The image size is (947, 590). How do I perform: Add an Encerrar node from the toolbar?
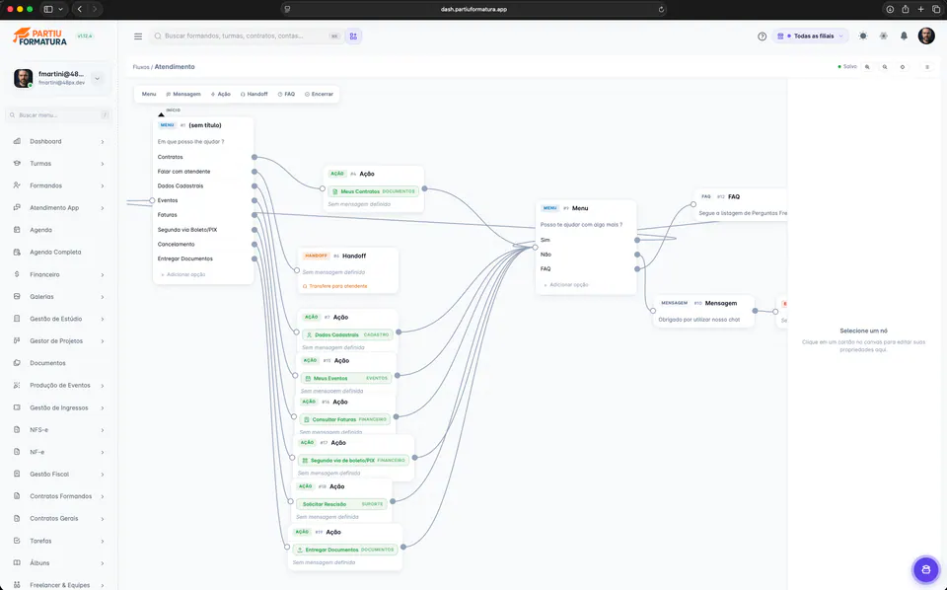tap(319, 94)
